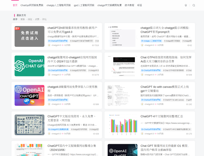
Task: Go to 首页 navigation tab
Action: 15,5
